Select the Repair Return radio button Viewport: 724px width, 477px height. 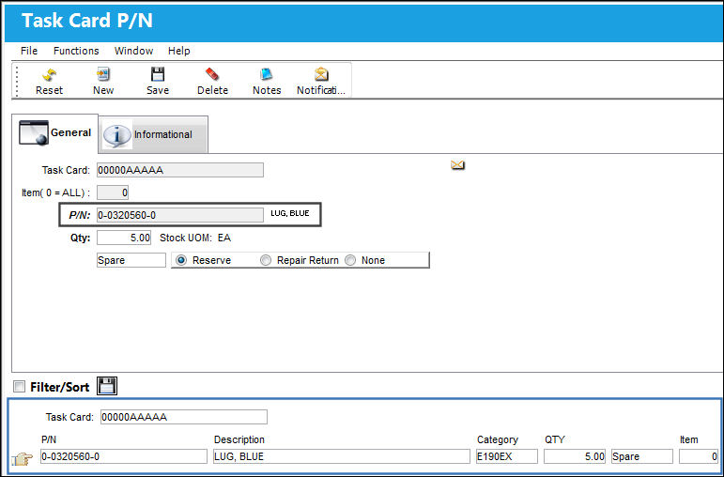point(266,260)
